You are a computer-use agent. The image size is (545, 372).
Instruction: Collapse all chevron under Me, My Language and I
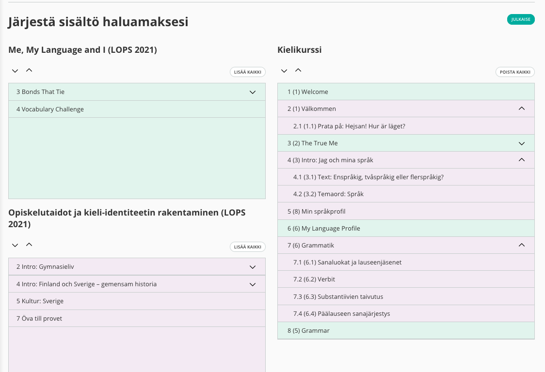(x=29, y=71)
